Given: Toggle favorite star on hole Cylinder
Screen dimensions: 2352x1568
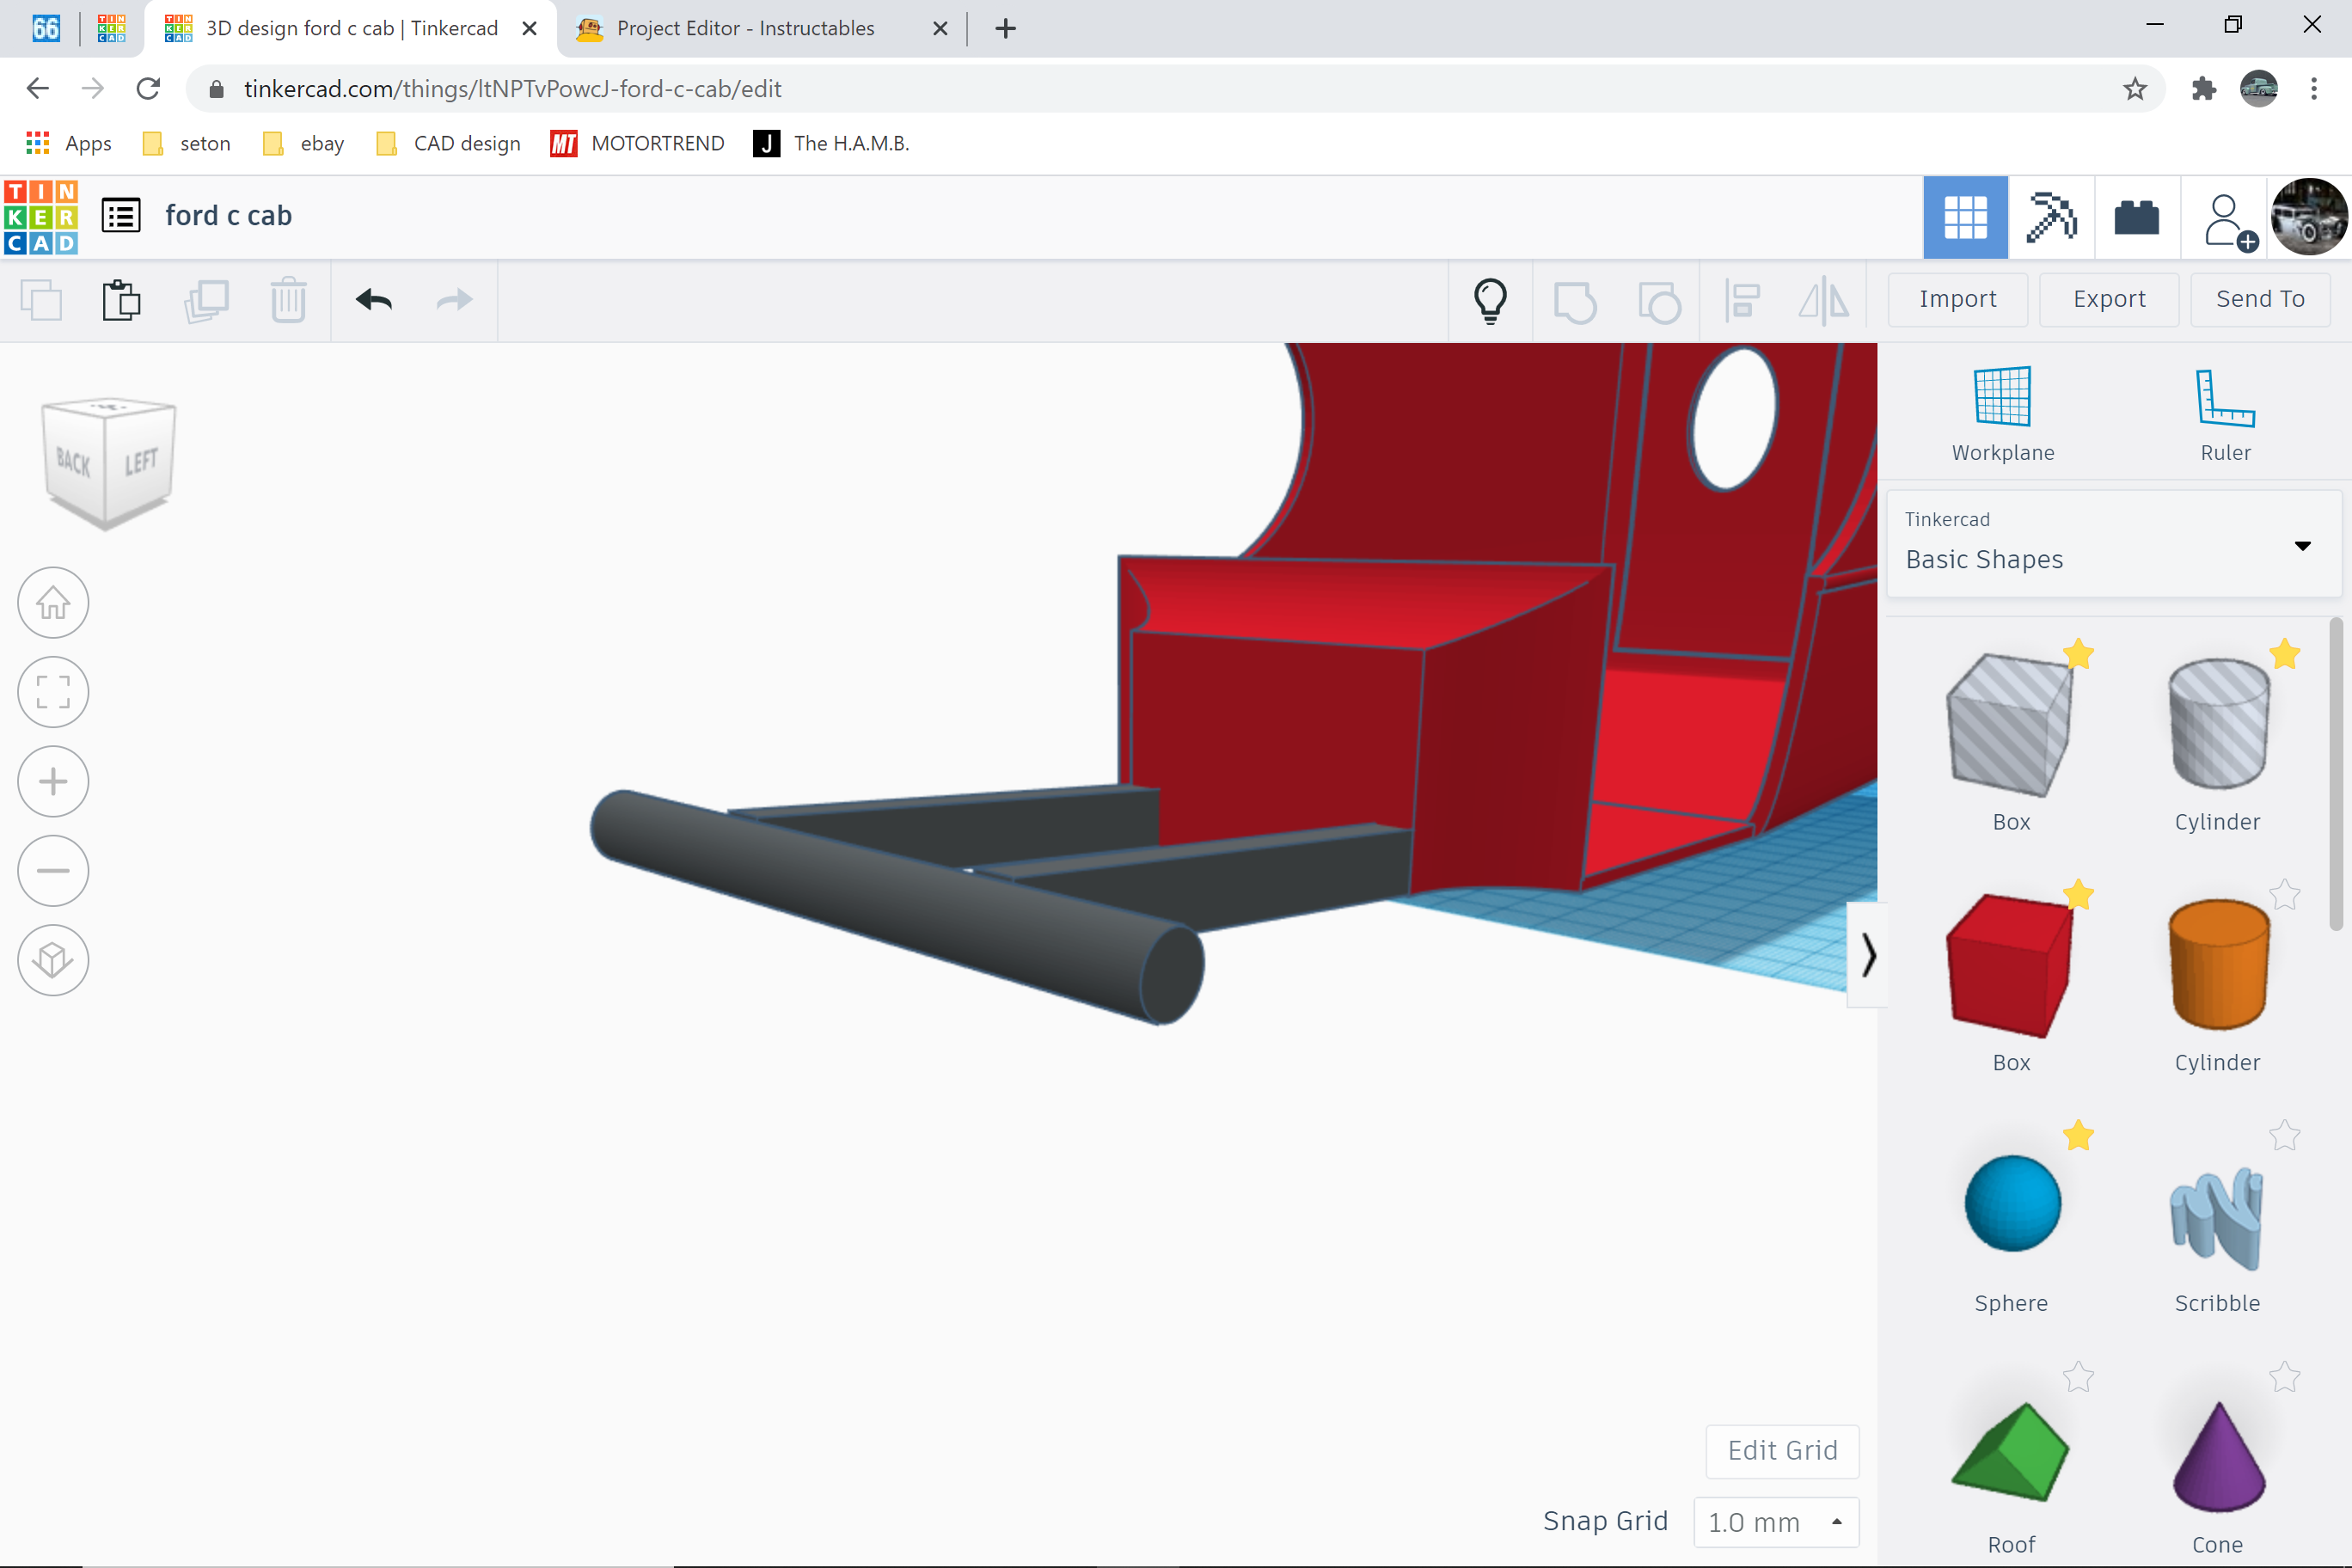Looking at the screenshot, I should click(x=2285, y=654).
